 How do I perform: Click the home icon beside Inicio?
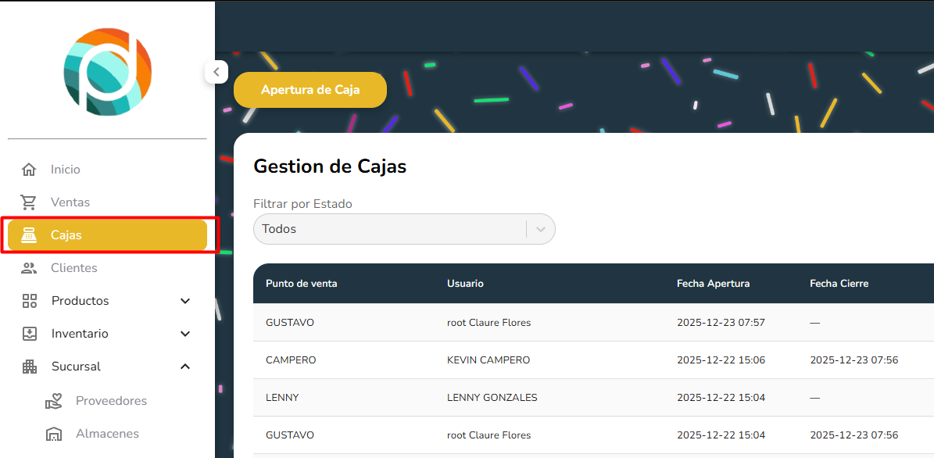tap(29, 170)
